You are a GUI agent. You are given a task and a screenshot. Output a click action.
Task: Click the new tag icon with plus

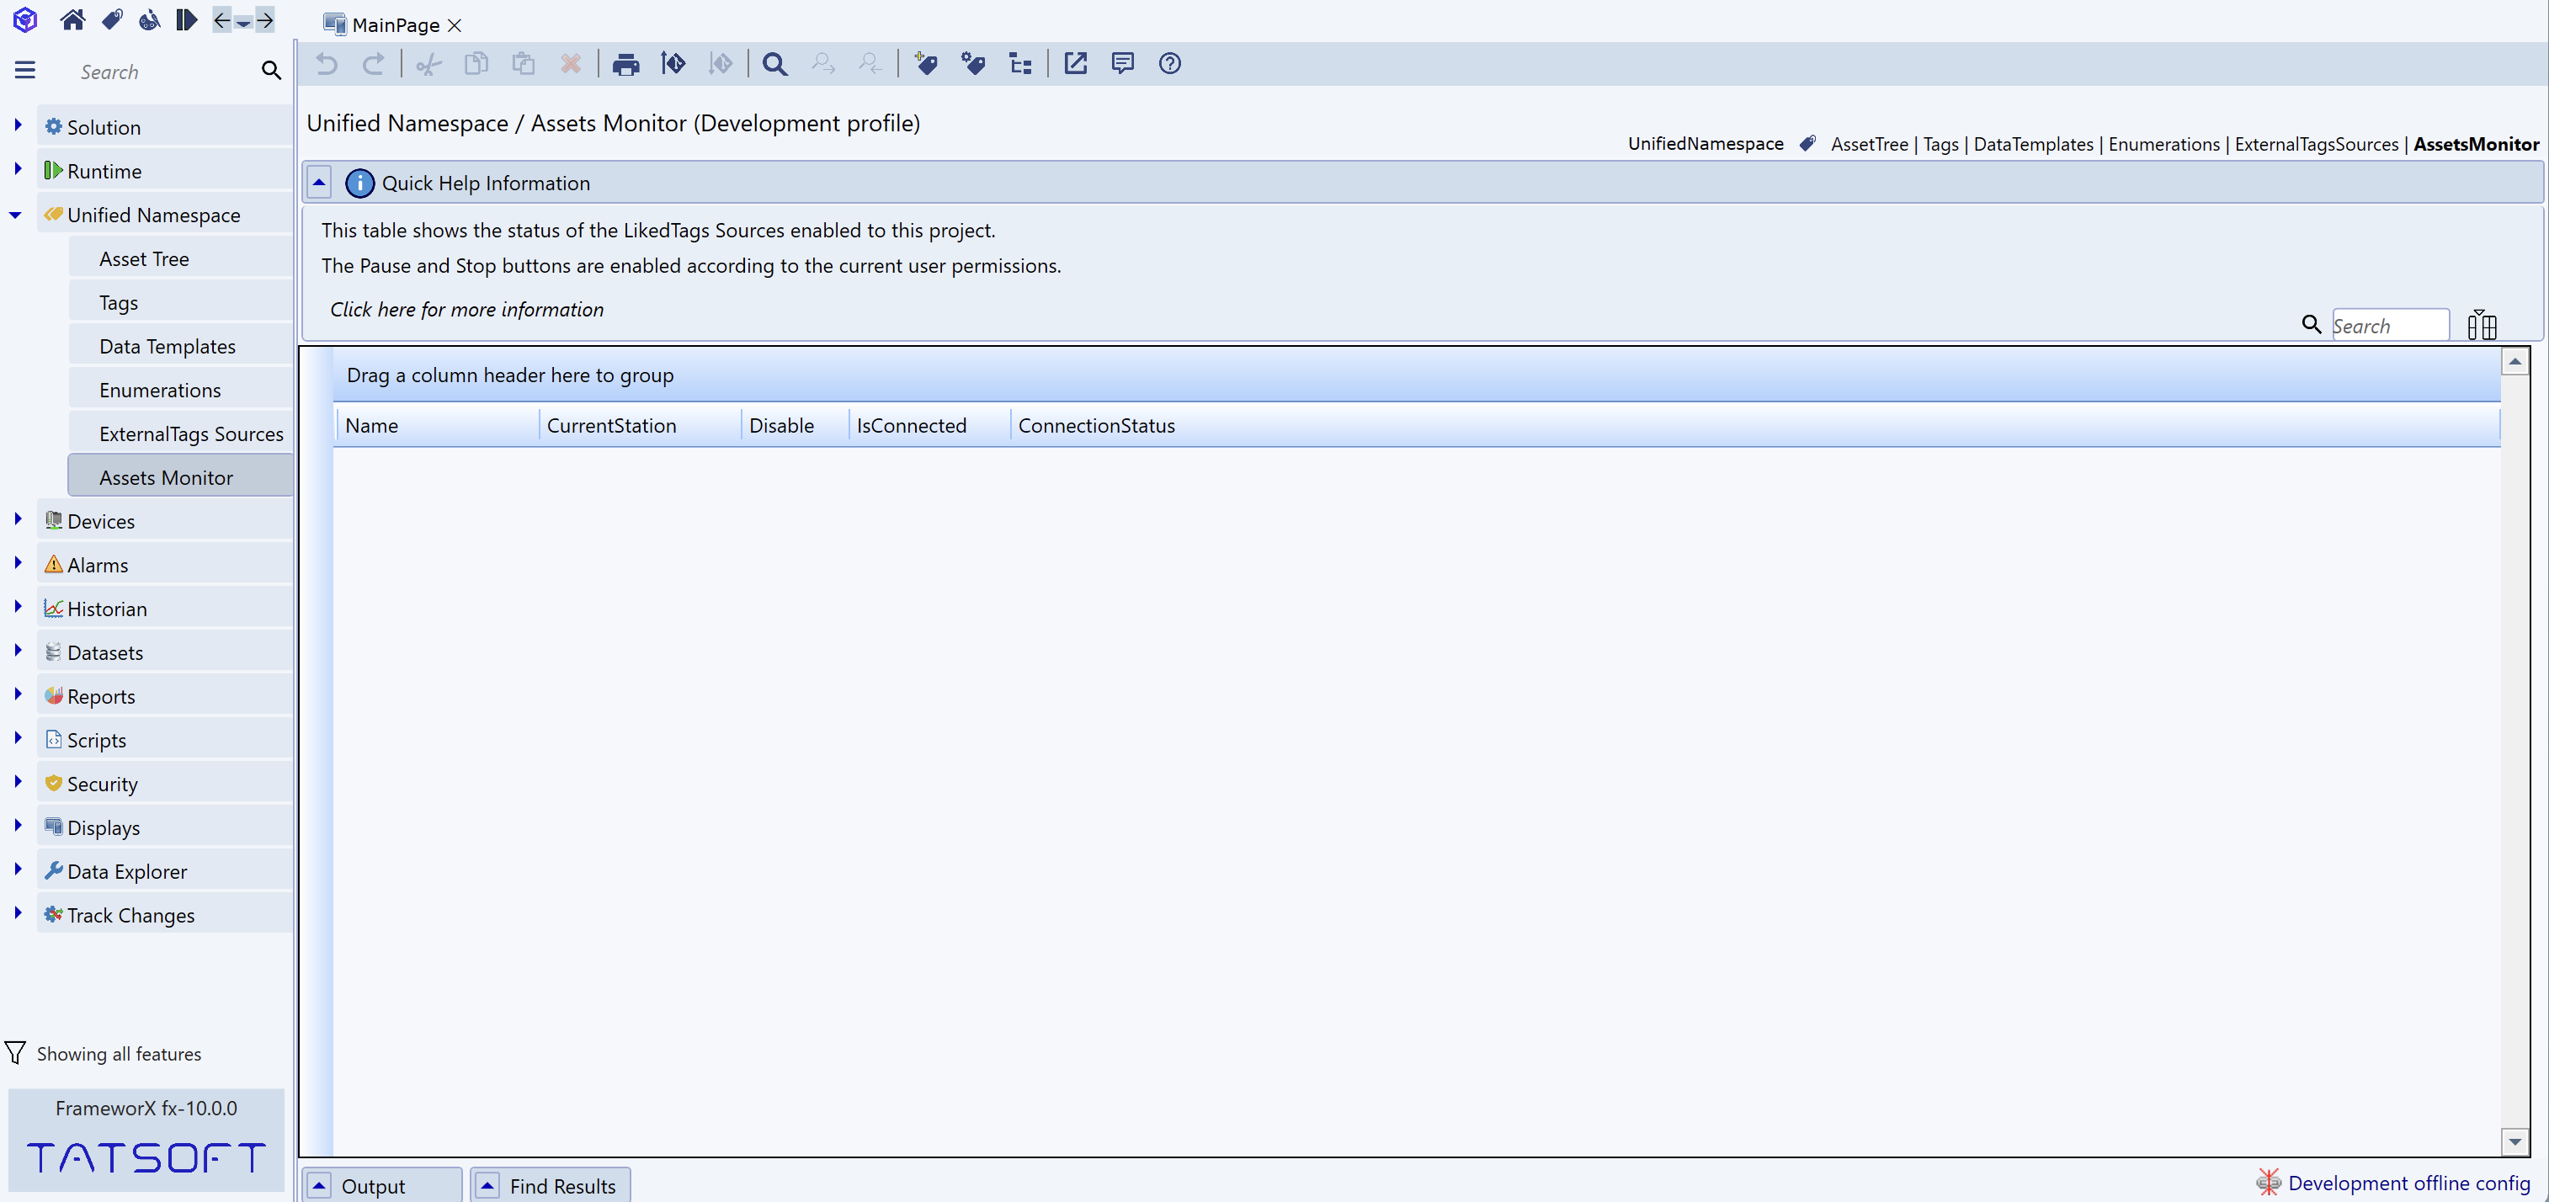point(925,64)
